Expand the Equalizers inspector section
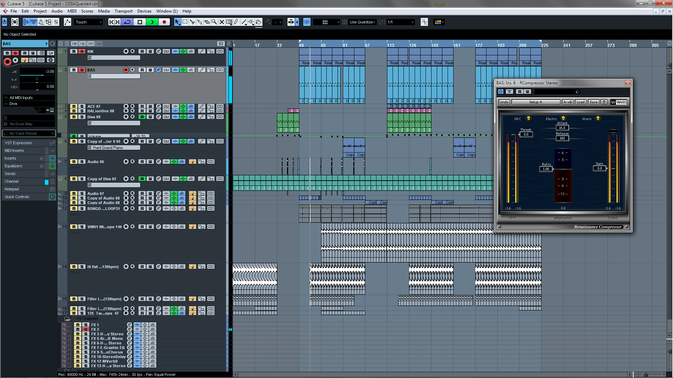Viewport: 673px width, 378px height. point(13,166)
